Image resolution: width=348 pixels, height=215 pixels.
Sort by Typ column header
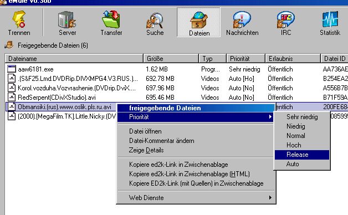click(213, 59)
